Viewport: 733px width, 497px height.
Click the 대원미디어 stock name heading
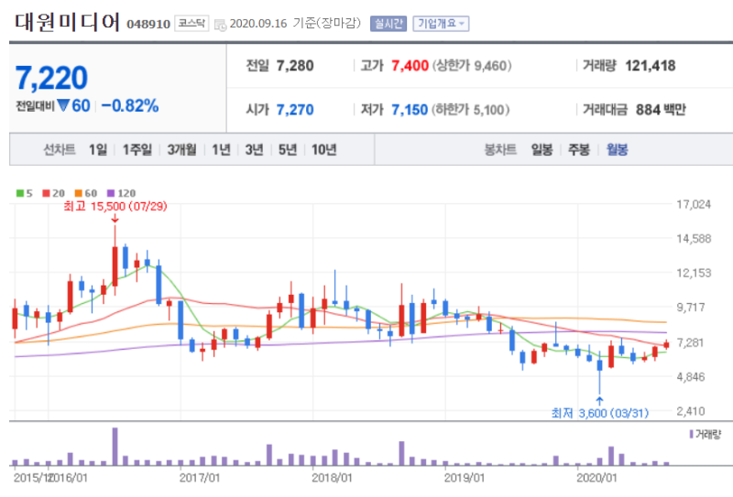tap(67, 22)
